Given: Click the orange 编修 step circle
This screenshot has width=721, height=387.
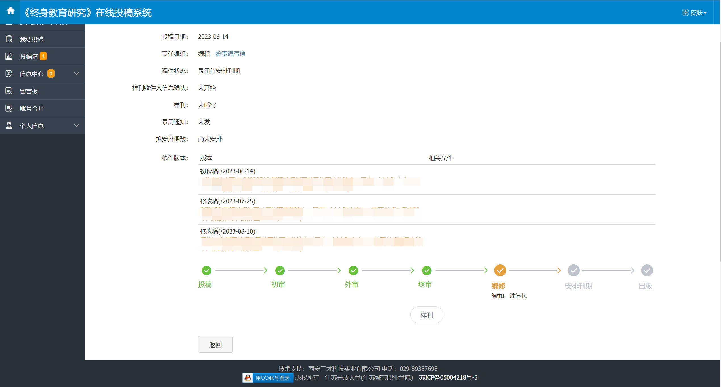Looking at the screenshot, I should click(500, 270).
